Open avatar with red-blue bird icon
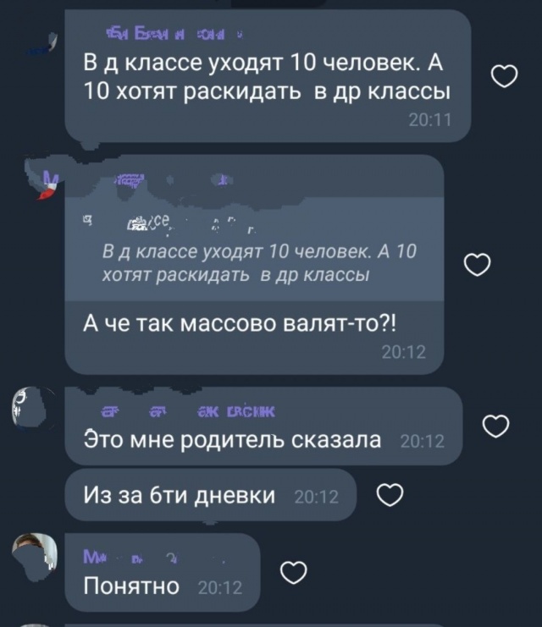The height and width of the screenshot is (627, 542). pos(42,179)
